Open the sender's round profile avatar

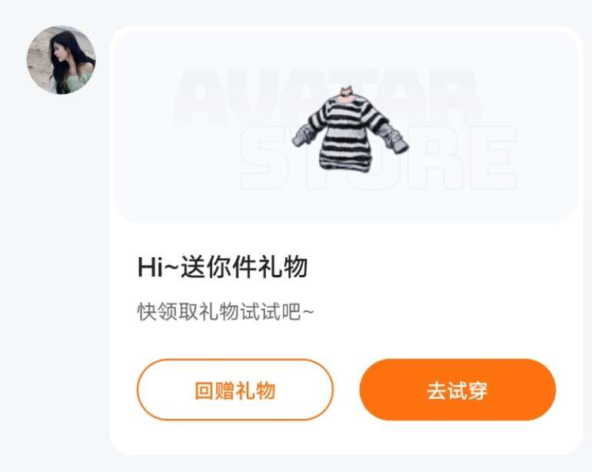coord(61,60)
